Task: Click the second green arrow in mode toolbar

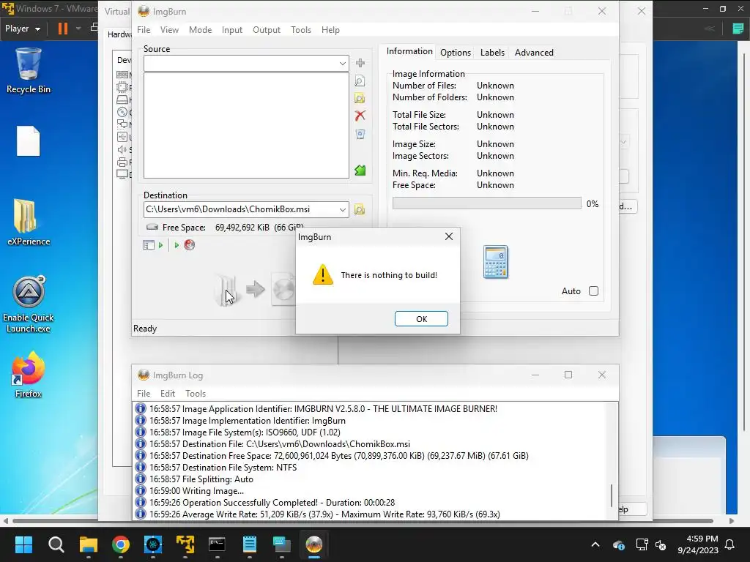Action: [x=177, y=244]
